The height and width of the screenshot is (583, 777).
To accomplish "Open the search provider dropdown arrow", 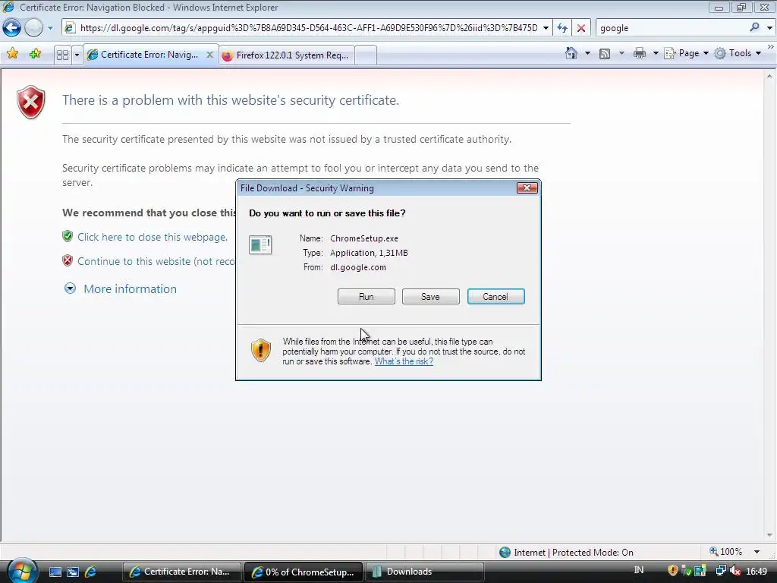I will tap(769, 28).
